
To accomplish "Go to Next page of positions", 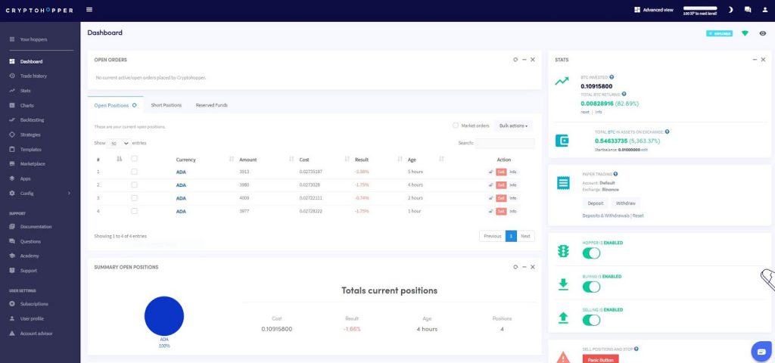I will click(525, 236).
